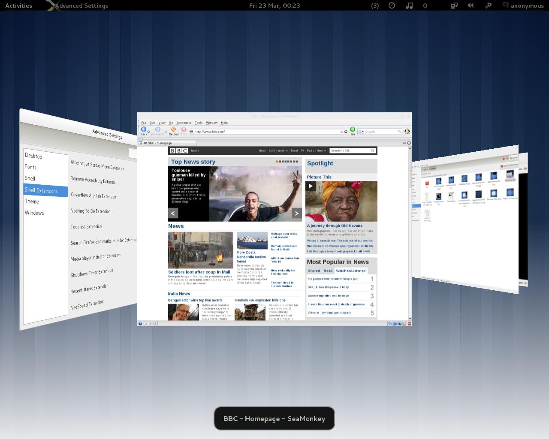549x439 pixels.
Task: Click the magnifier icon in Dogpile search box
Action: coord(399,132)
